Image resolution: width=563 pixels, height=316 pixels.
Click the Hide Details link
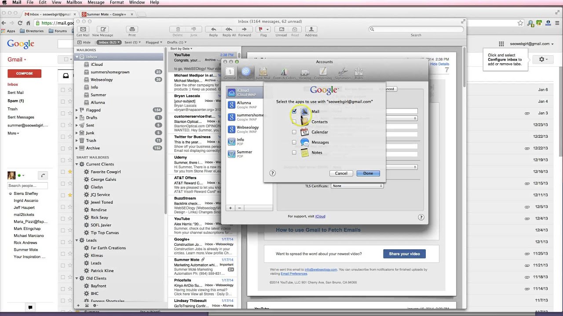[439, 64]
